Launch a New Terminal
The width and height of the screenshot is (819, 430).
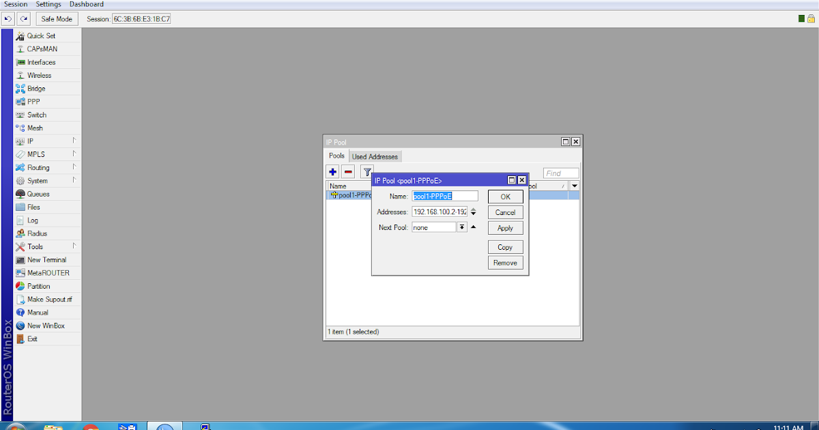point(46,260)
